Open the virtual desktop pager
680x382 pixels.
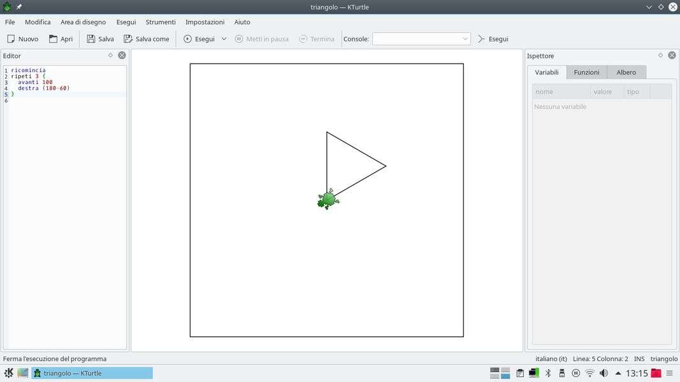(x=500, y=373)
